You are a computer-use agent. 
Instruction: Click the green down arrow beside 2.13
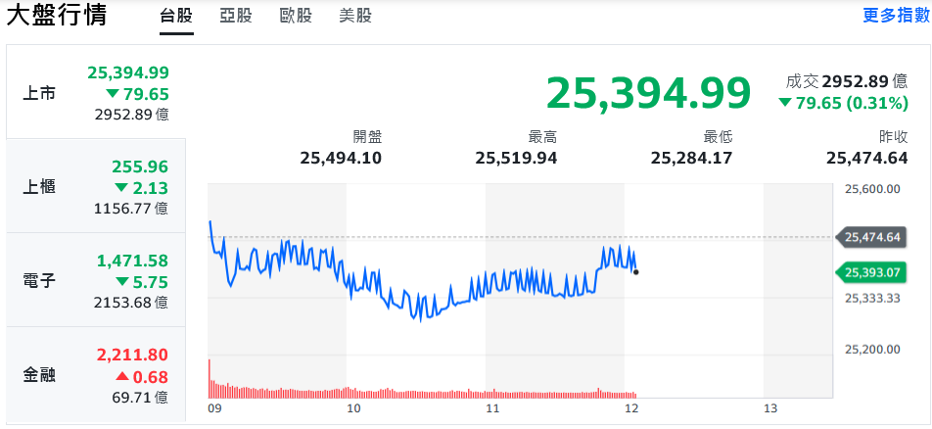(121, 188)
